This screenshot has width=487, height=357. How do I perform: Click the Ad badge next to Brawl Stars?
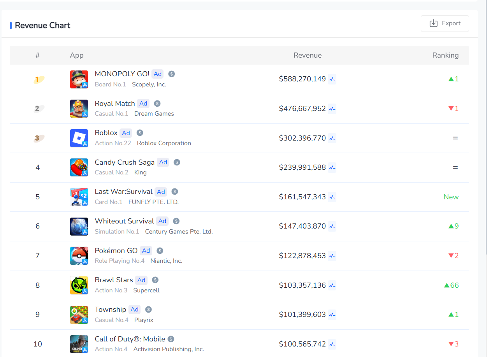click(x=141, y=280)
